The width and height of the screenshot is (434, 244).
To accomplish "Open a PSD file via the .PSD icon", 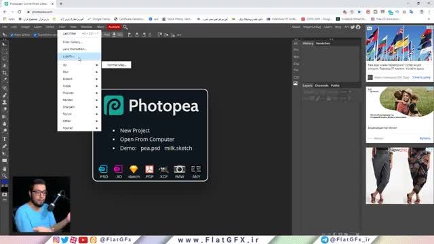I will (x=103, y=171).
